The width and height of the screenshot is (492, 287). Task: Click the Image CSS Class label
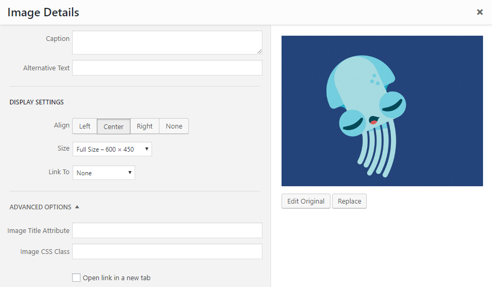pos(45,252)
